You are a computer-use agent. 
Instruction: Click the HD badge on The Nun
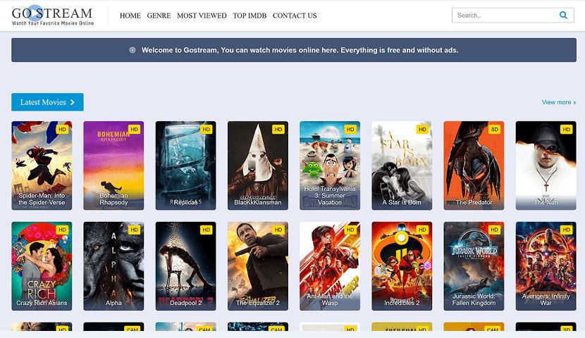[567, 130]
